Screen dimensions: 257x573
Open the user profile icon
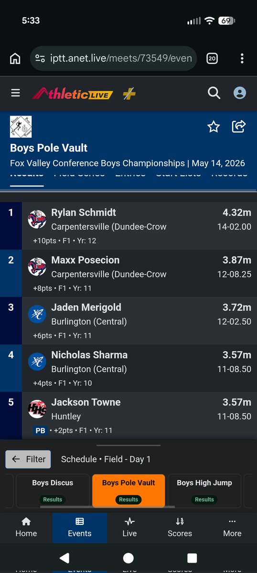point(239,93)
